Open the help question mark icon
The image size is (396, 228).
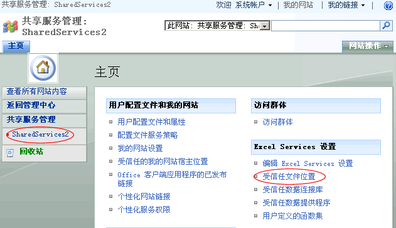(388, 6)
